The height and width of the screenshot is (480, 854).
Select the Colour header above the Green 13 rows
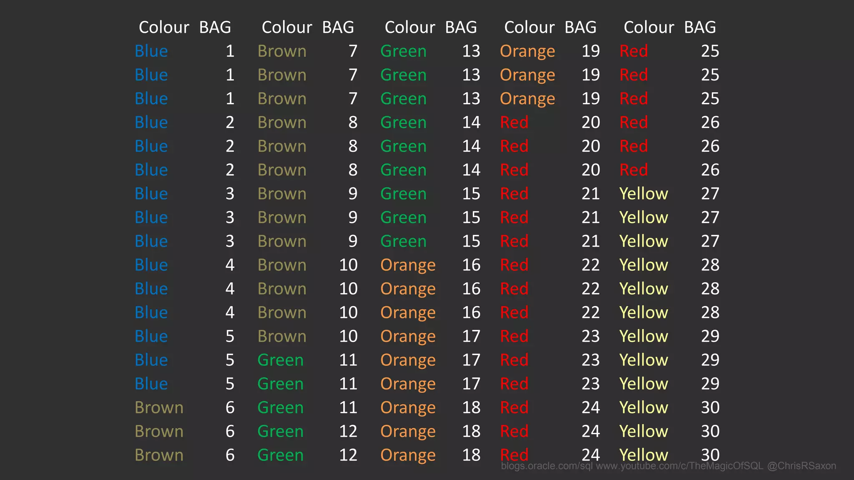pos(410,27)
